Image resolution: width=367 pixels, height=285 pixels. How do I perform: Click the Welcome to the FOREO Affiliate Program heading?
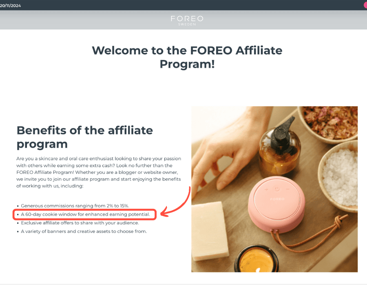click(187, 57)
